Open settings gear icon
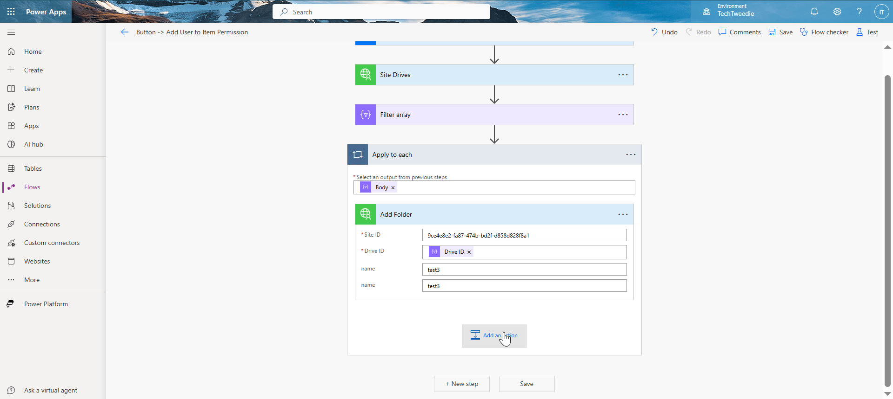This screenshot has width=893, height=399. tap(837, 12)
